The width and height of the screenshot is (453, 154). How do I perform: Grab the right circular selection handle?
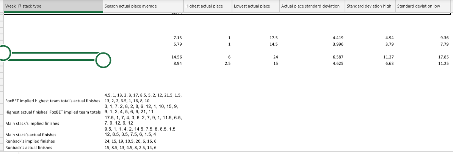(103, 60)
